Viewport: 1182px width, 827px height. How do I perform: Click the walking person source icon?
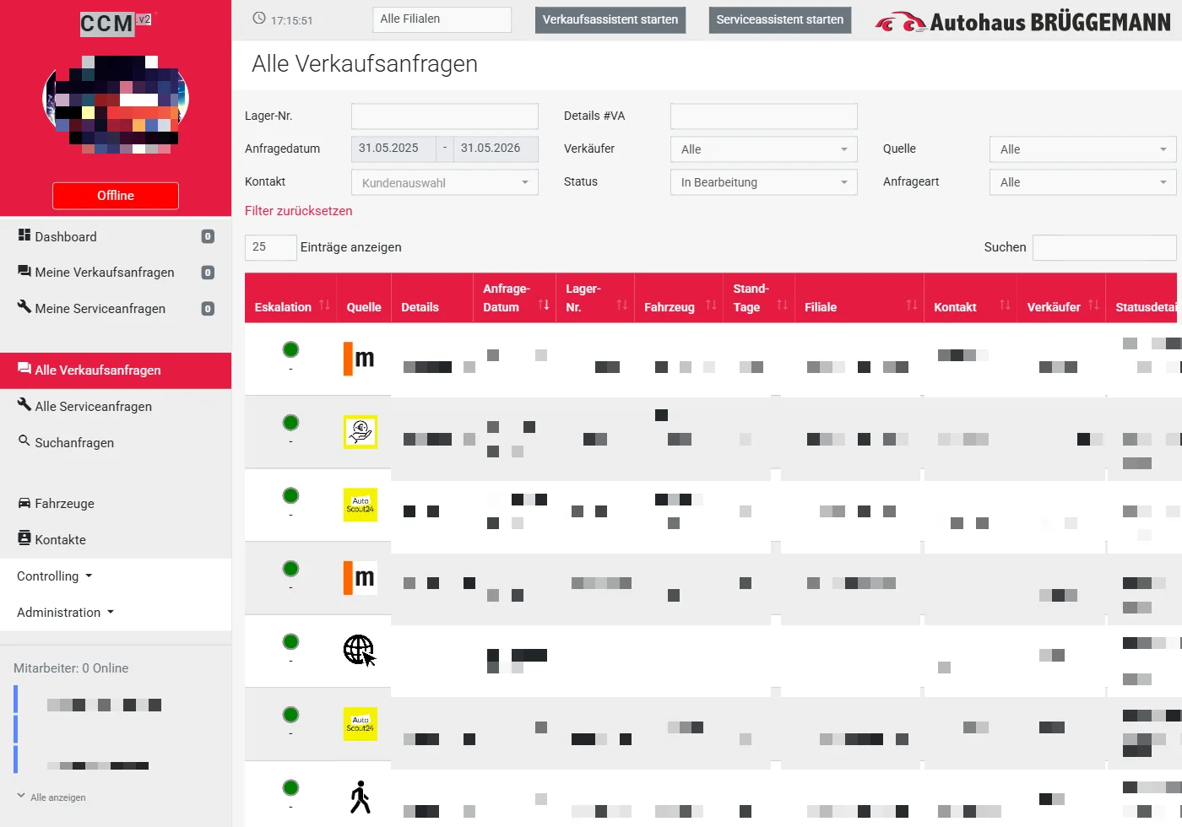(x=361, y=797)
